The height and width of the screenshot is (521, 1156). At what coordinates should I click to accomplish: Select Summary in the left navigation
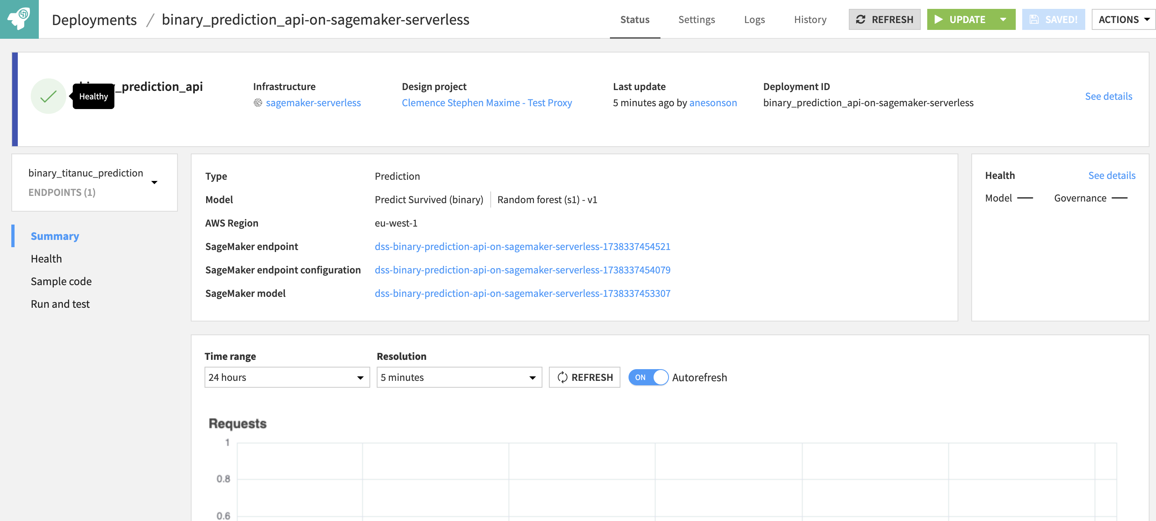click(x=55, y=236)
